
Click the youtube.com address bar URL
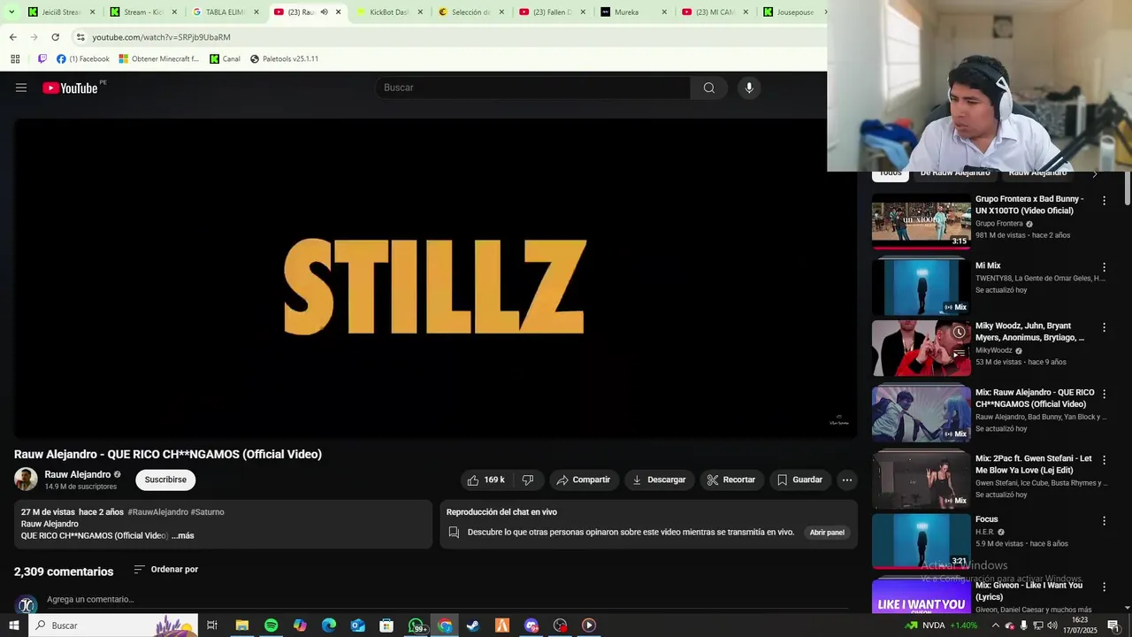coord(161,37)
